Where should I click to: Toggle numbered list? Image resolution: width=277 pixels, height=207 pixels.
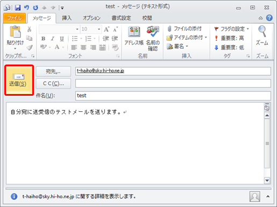click(88, 39)
